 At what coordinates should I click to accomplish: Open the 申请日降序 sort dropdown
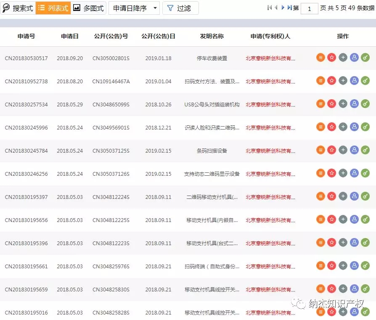pyautogui.click(x=134, y=8)
